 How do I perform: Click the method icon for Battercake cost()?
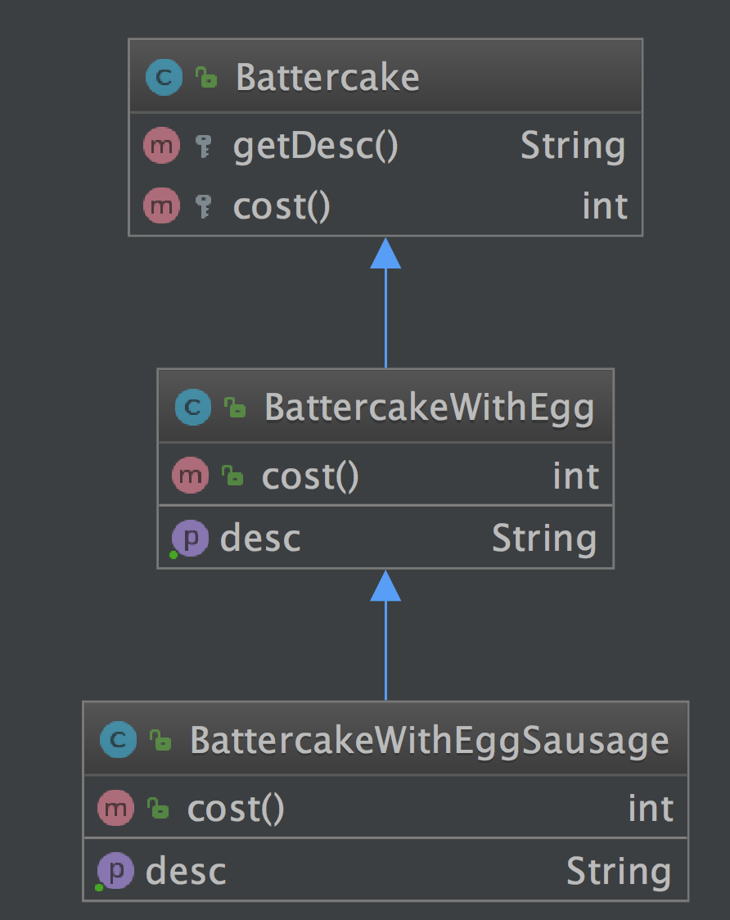click(161, 206)
